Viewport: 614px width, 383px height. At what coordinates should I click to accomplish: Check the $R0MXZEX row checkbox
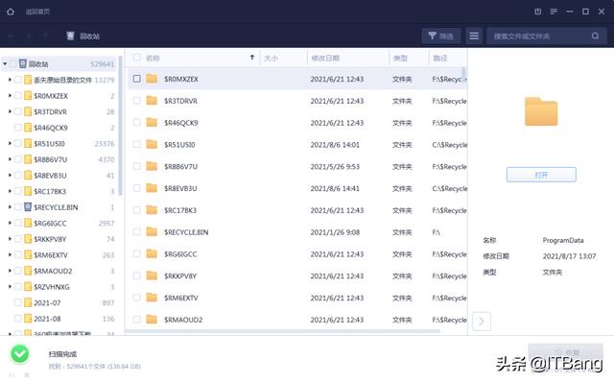tap(136, 79)
